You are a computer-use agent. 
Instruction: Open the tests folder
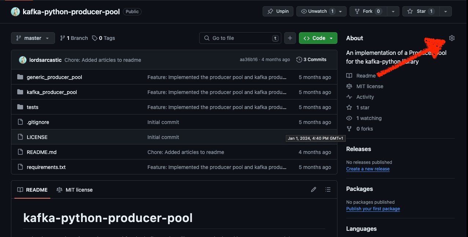point(33,107)
